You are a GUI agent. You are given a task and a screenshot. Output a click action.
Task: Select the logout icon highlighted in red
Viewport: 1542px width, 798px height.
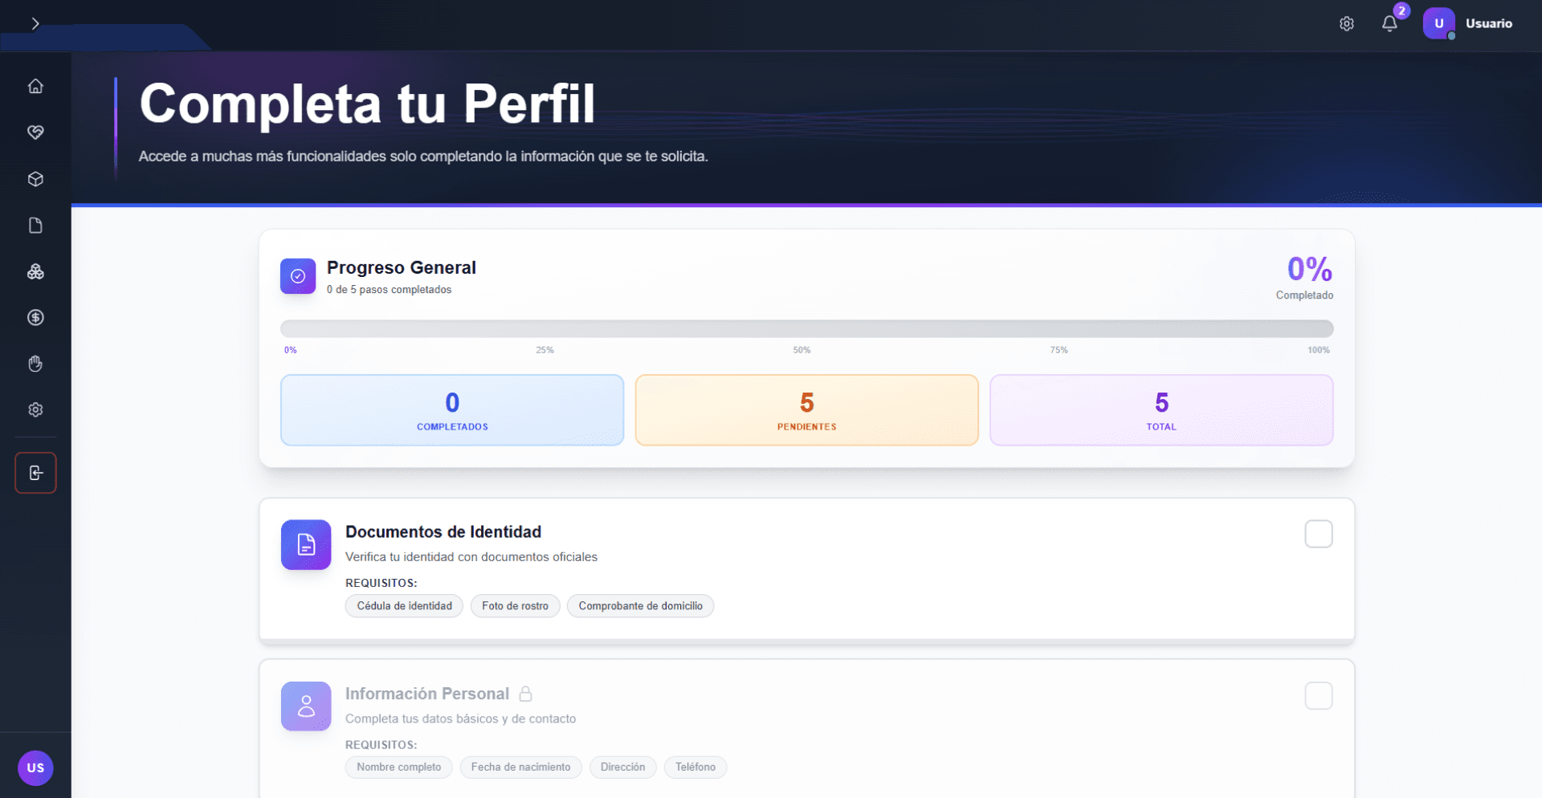coord(35,473)
